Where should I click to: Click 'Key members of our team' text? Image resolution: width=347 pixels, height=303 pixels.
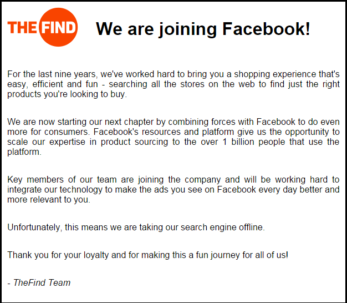[x=62, y=179]
